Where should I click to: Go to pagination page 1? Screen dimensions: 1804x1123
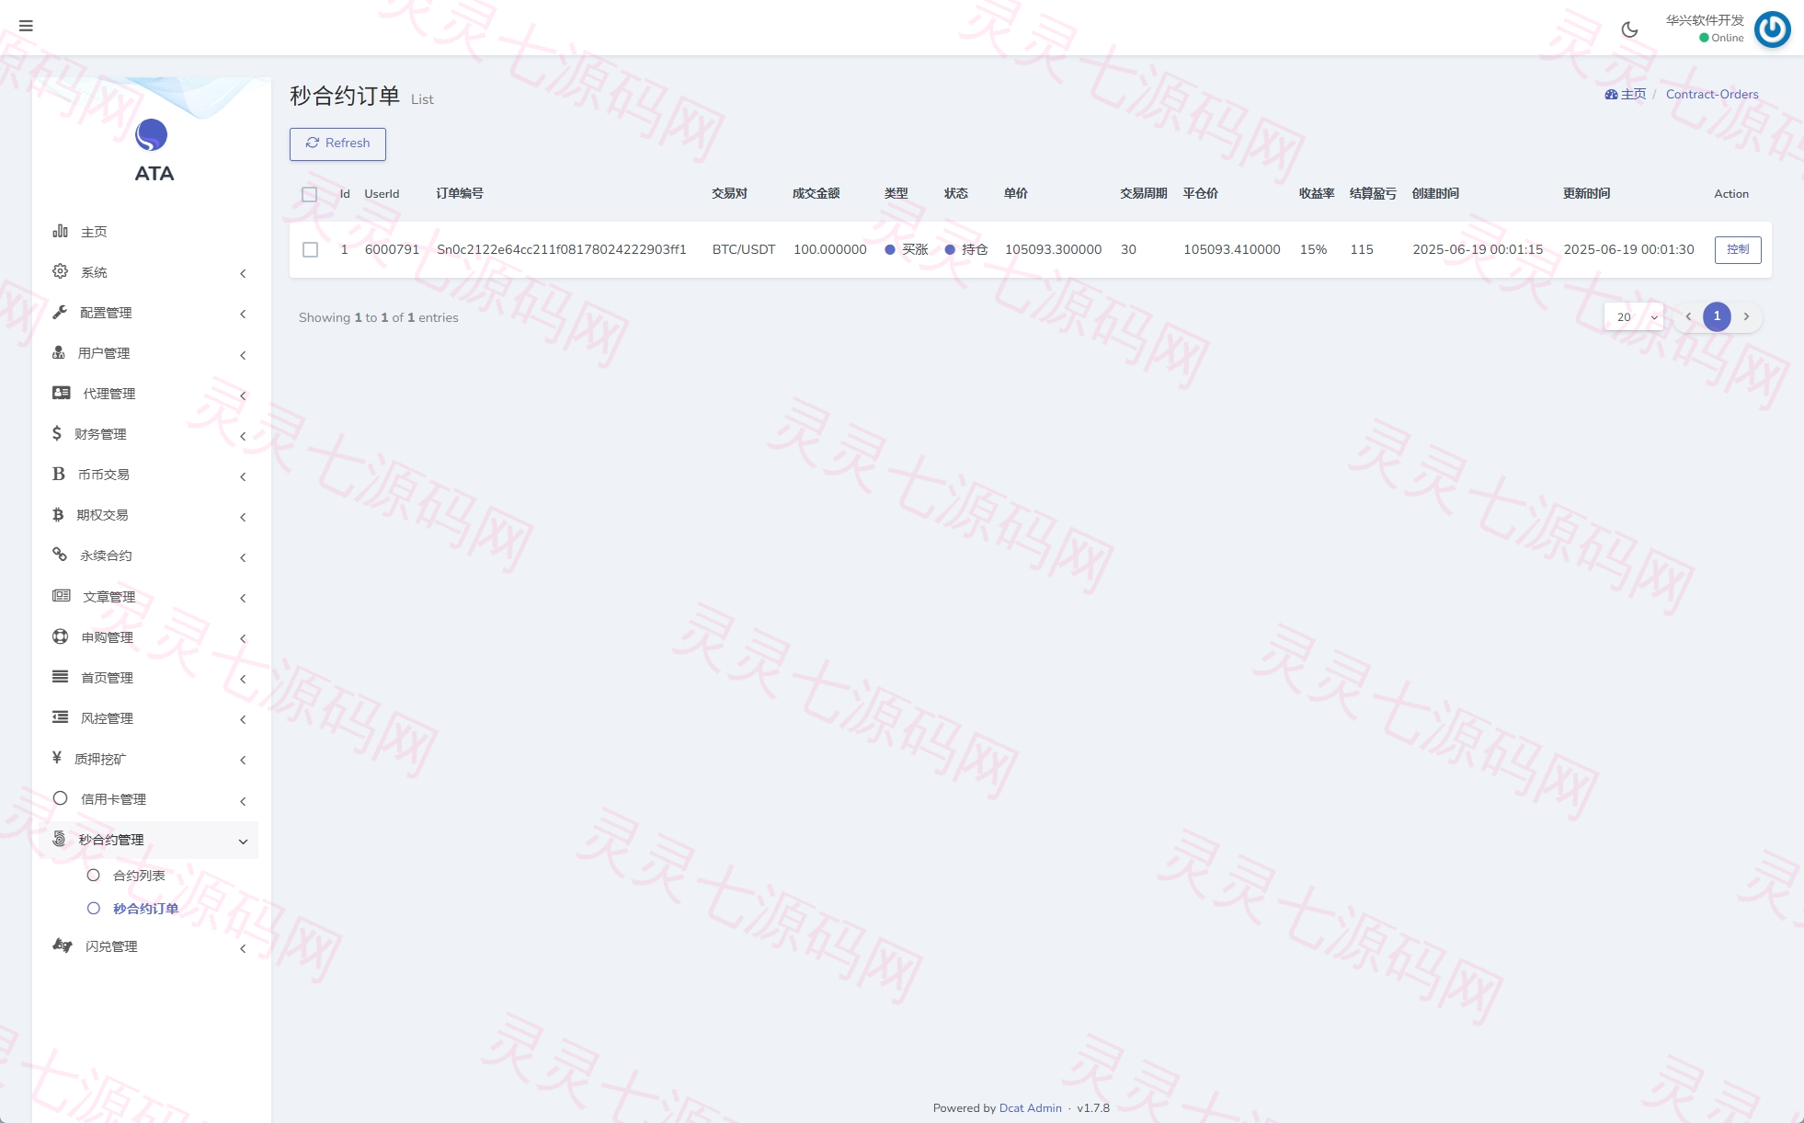pos(1717,316)
